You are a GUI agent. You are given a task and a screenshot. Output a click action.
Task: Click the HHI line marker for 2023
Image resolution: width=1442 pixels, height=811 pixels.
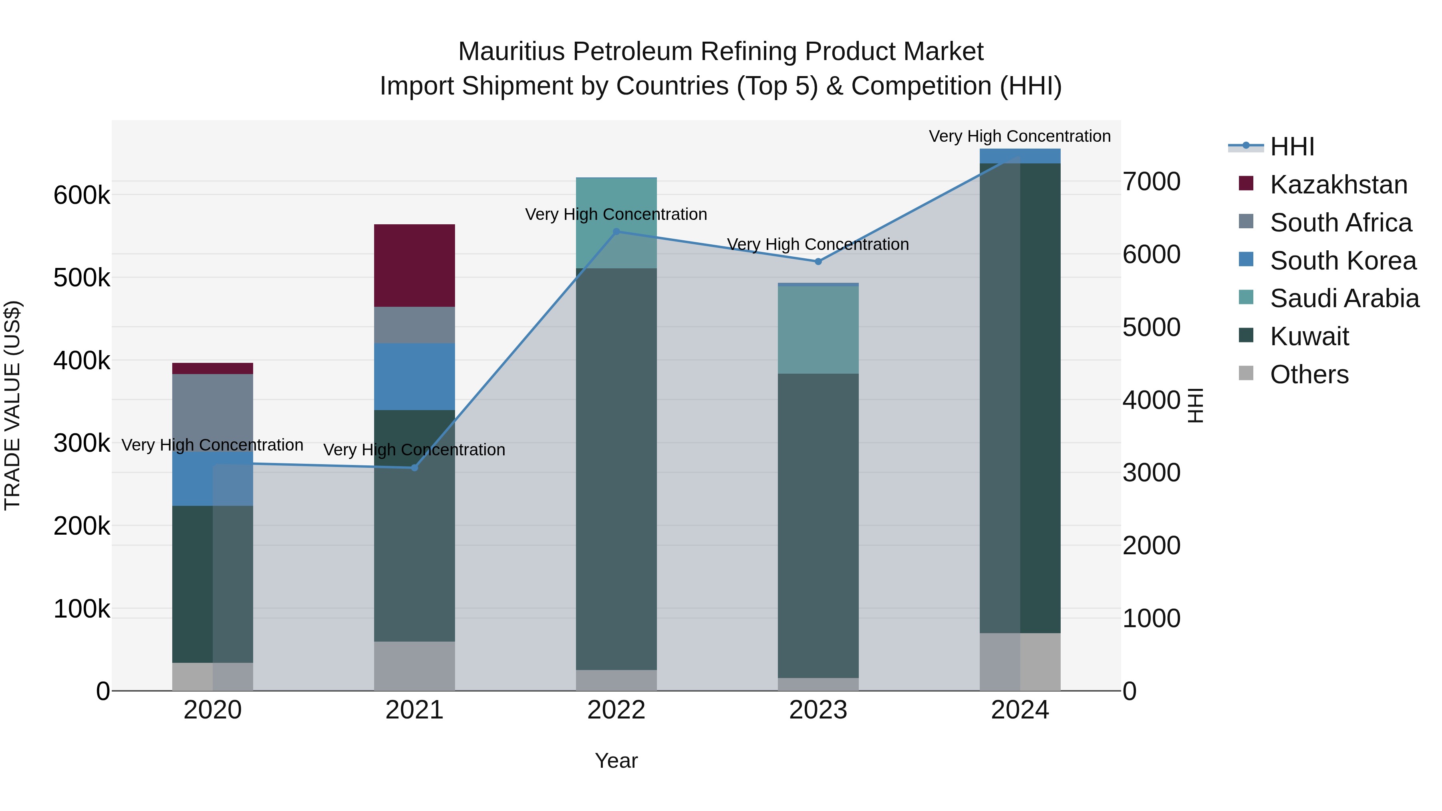tap(818, 262)
